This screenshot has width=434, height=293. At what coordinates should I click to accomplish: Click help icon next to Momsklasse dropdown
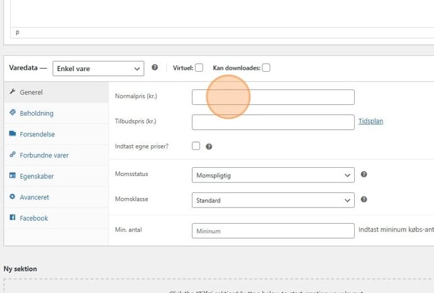(x=364, y=199)
